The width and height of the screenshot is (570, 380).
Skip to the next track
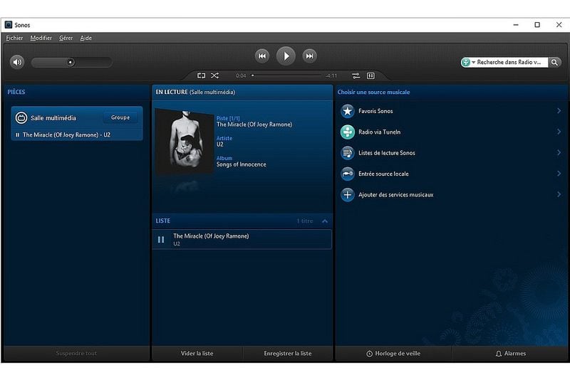pos(309,56)
